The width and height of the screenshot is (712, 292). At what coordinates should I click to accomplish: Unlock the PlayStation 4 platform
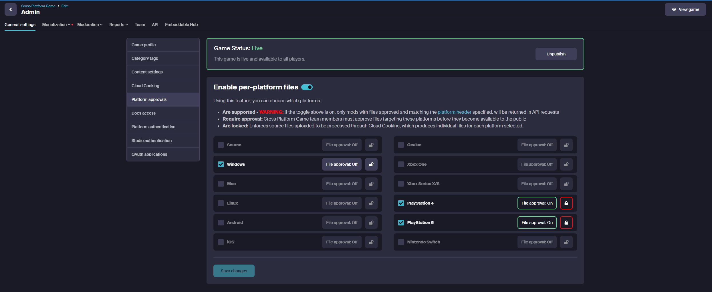pos(566,203)
